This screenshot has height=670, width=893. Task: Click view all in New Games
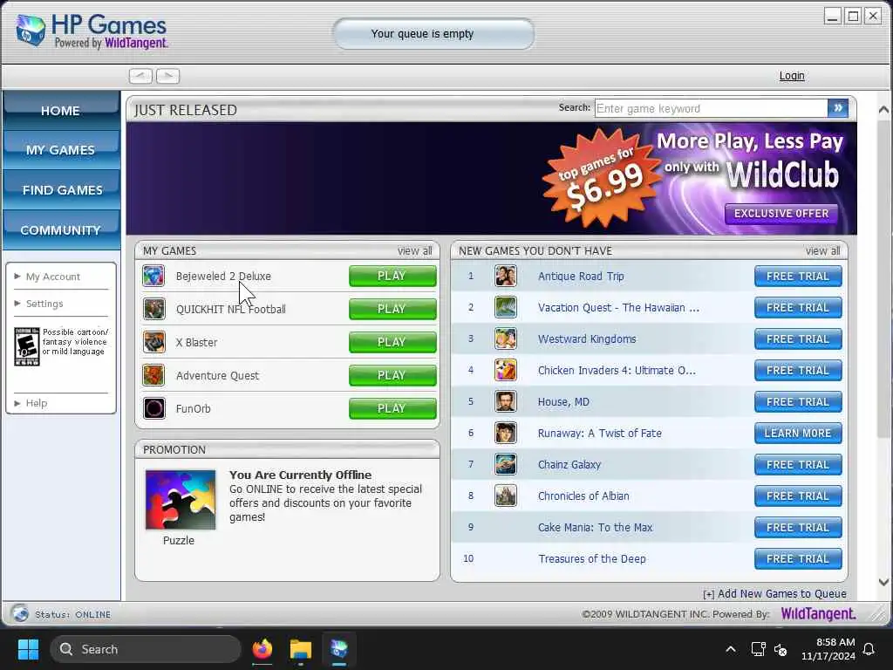point(822,250)
